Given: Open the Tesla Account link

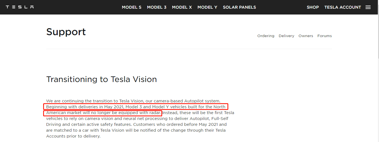Looking at the screenshot, I should click(343, 7).
